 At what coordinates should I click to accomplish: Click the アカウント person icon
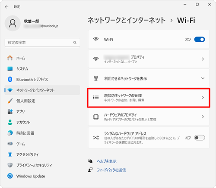(x=10, y=122)
